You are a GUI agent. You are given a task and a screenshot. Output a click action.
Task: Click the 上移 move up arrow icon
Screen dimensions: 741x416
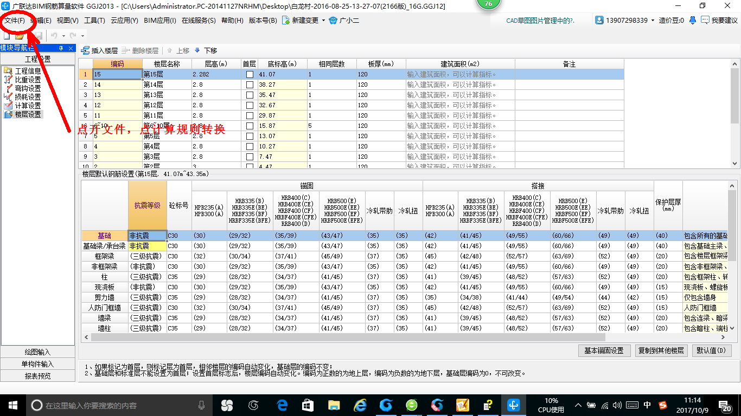point(170,50)
